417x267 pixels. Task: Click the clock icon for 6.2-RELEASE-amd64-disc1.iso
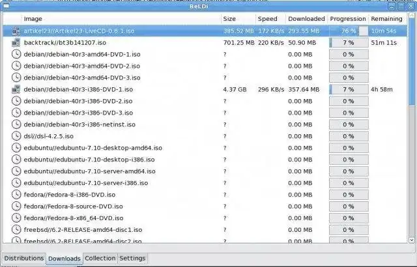(x=16, y=229)
